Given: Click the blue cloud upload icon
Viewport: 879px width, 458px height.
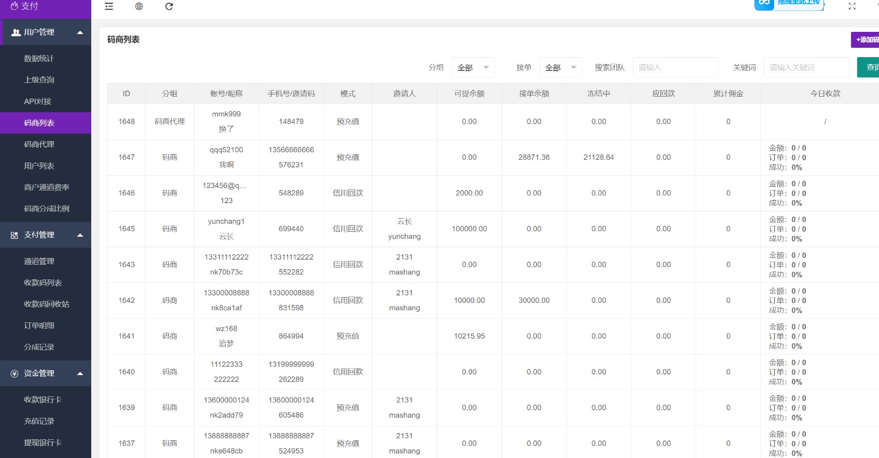Looking at the screenshot, I should tap(764, 4).
